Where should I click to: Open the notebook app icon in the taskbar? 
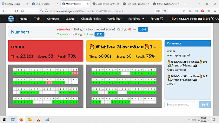tap(47, 120)
